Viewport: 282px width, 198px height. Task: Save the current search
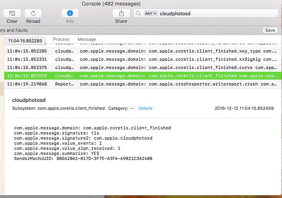(270, 30)
